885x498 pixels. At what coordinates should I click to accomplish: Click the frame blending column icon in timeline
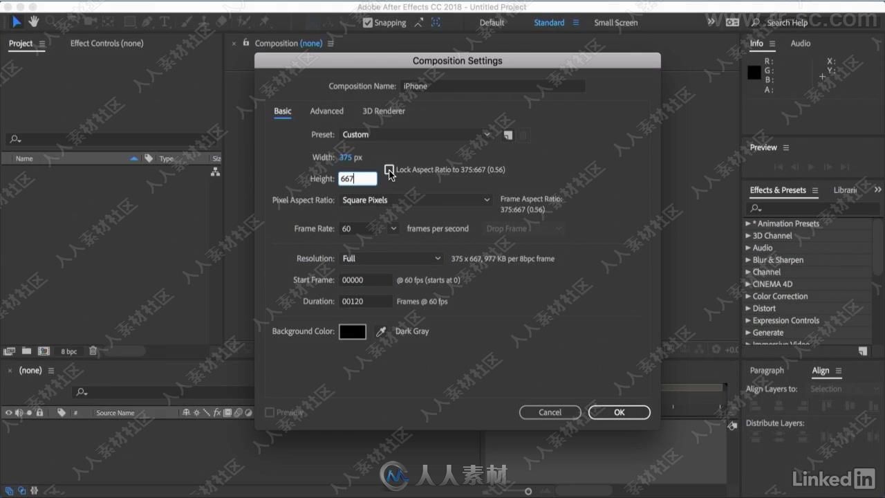pos(227,413)
